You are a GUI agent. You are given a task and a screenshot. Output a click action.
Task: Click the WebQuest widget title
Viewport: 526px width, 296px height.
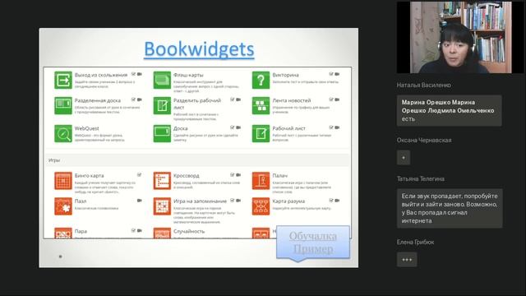coord(87,128)
